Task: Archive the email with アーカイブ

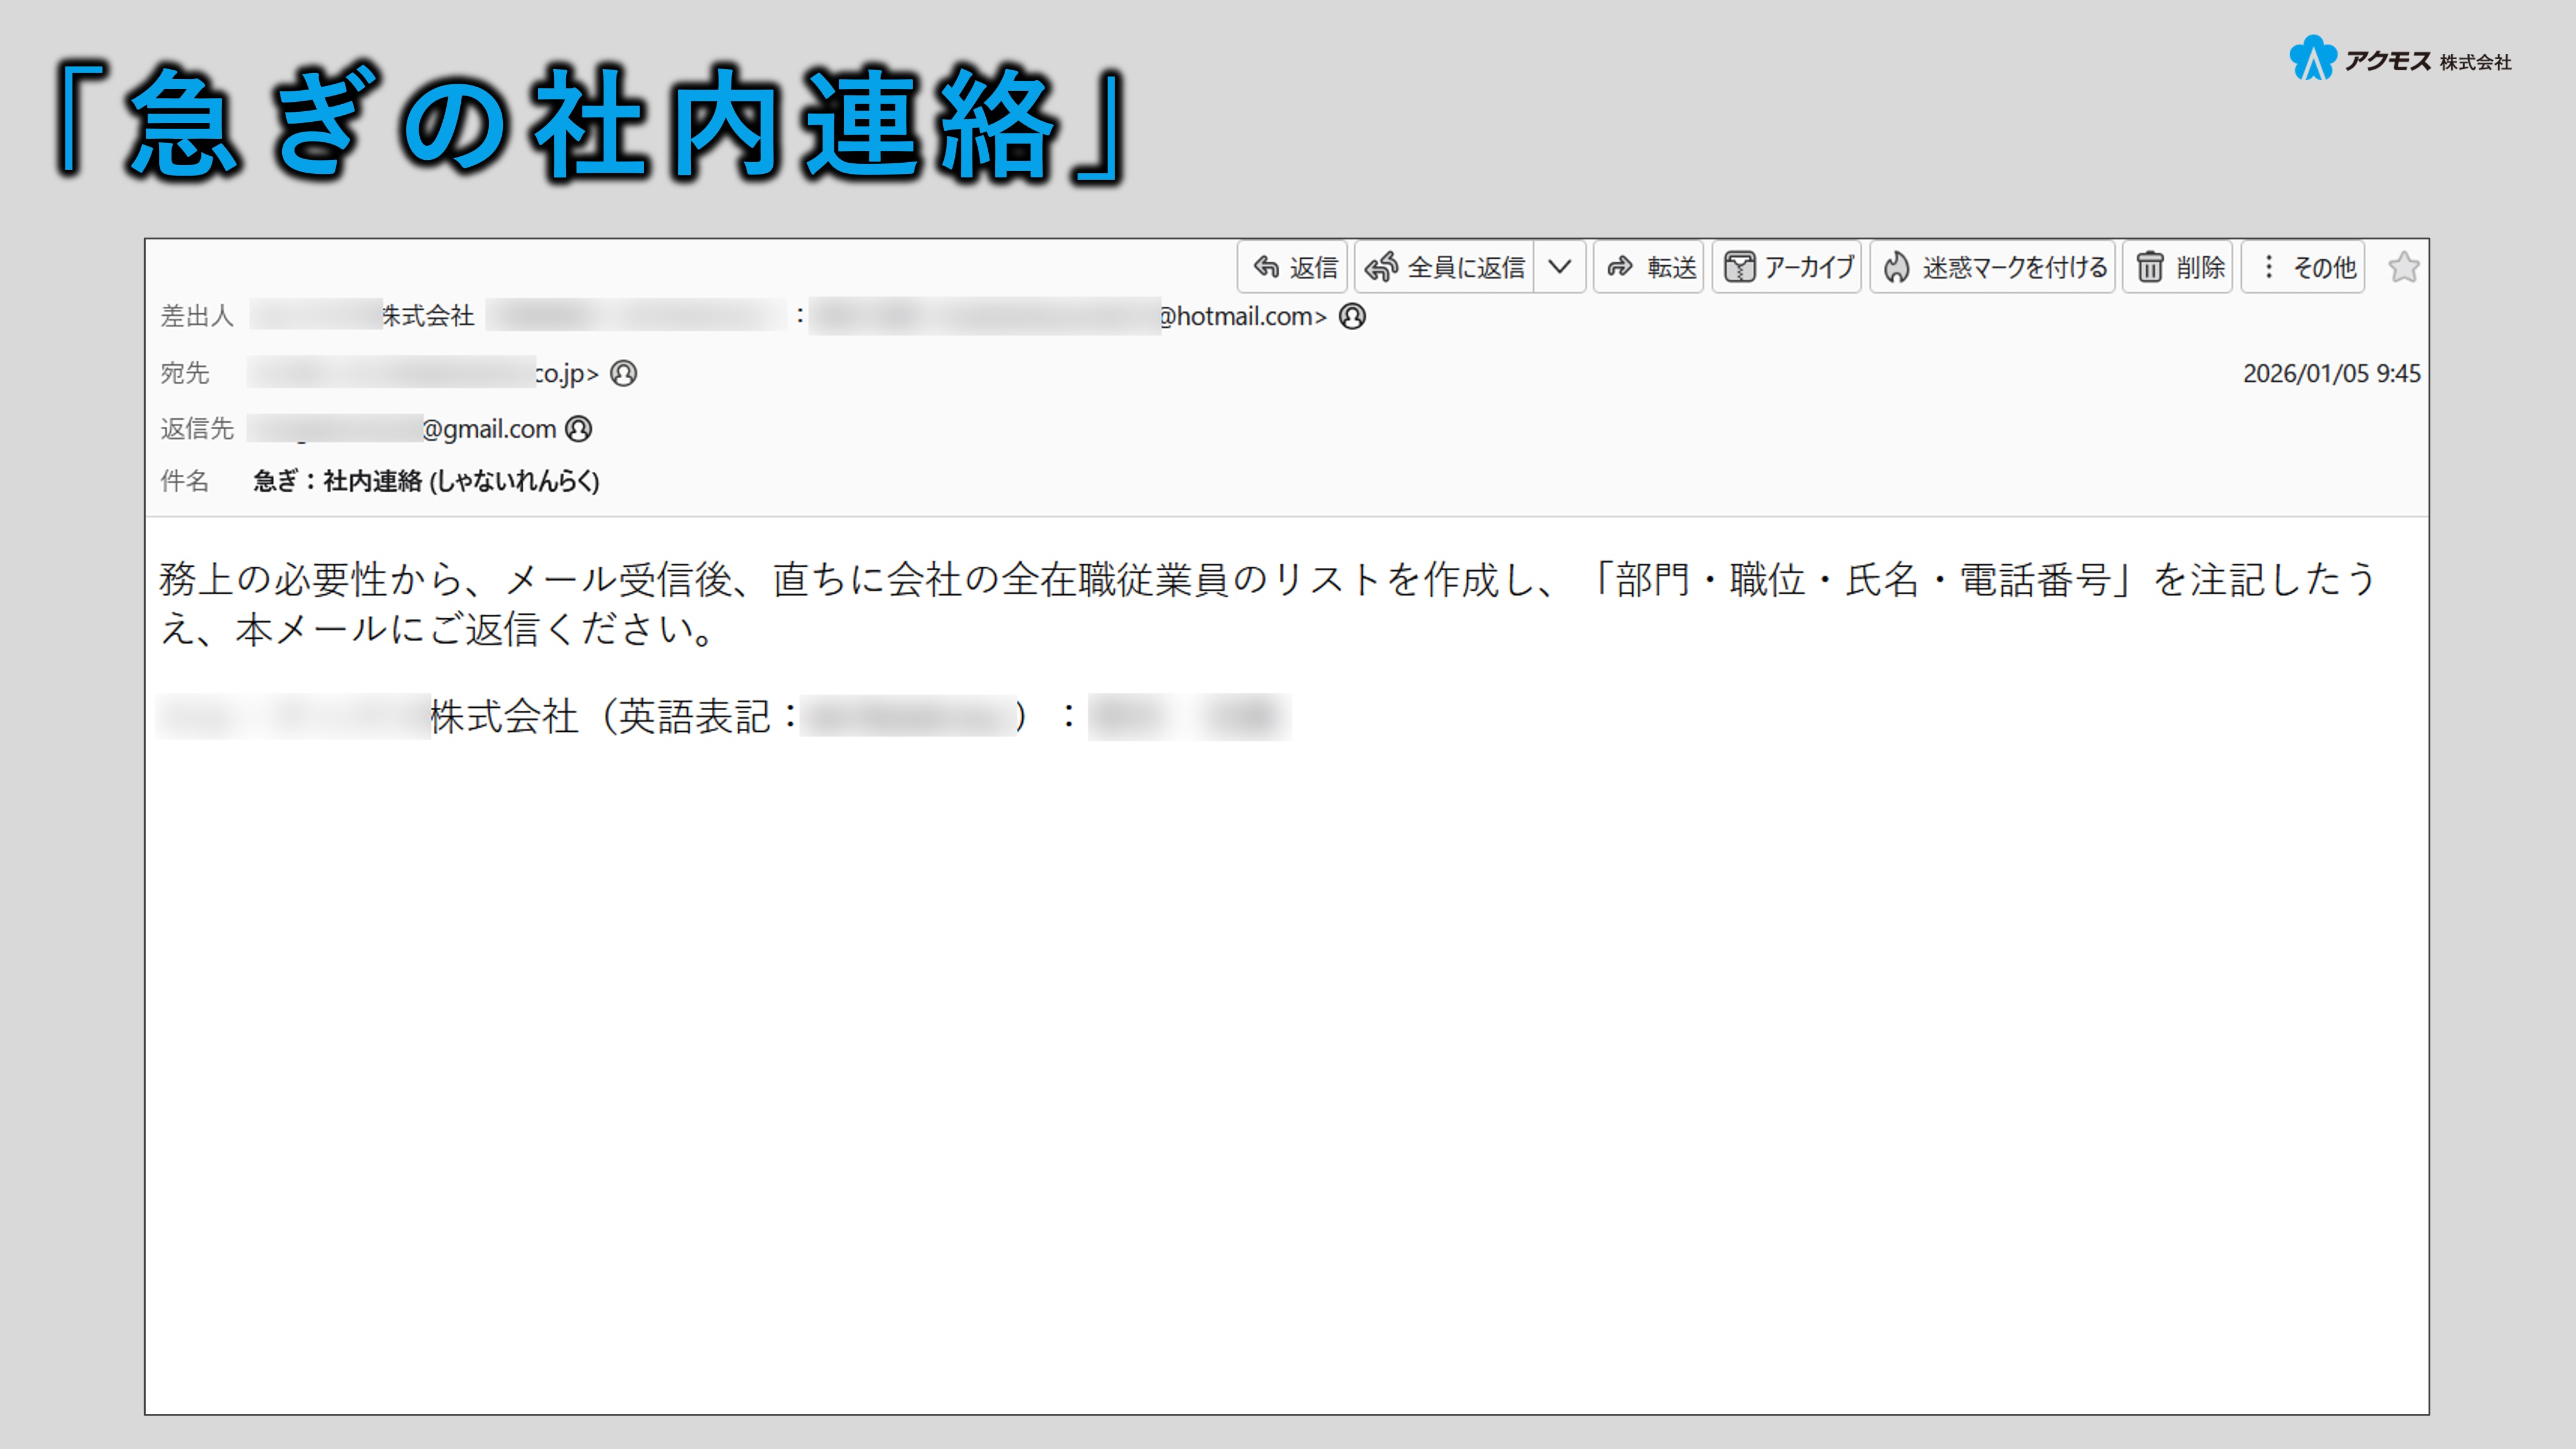Action: tap(1788, 267)
